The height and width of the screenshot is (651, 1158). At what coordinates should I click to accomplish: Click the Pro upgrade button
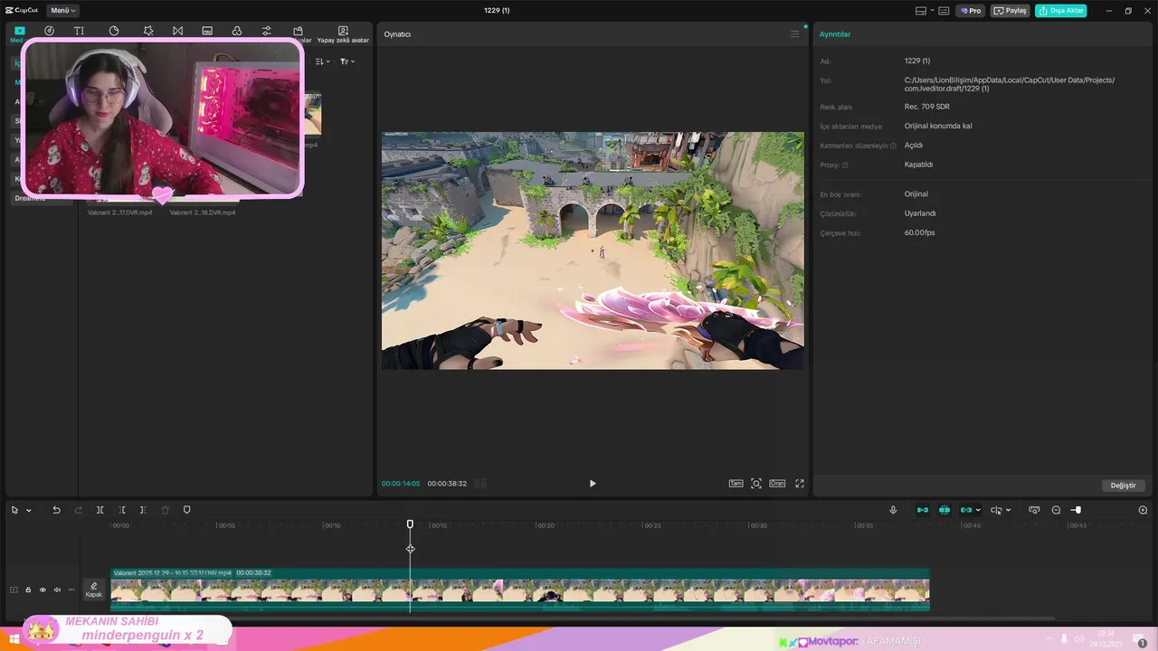click(971, 11)
